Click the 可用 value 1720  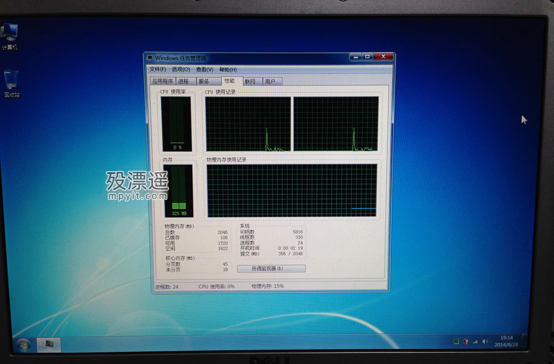[x=223, y=243]
